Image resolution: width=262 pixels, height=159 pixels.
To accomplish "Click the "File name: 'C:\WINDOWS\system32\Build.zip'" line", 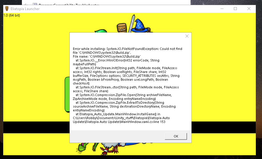I will [x=107, y=56].
